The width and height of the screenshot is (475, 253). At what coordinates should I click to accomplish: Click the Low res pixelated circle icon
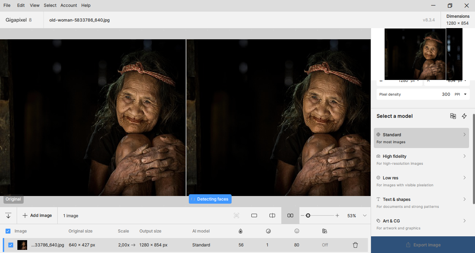coord(378,178)
